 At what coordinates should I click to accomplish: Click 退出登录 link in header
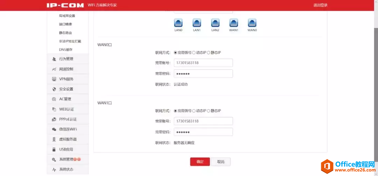pyautogui.click(x=320, y=5)
